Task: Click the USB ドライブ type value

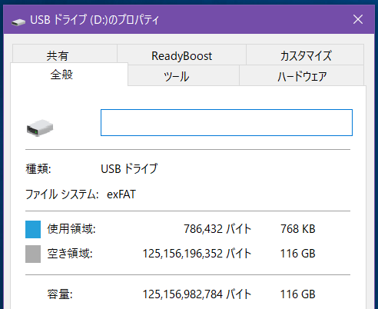Action: pyautogui.click(x=129, y=169)
